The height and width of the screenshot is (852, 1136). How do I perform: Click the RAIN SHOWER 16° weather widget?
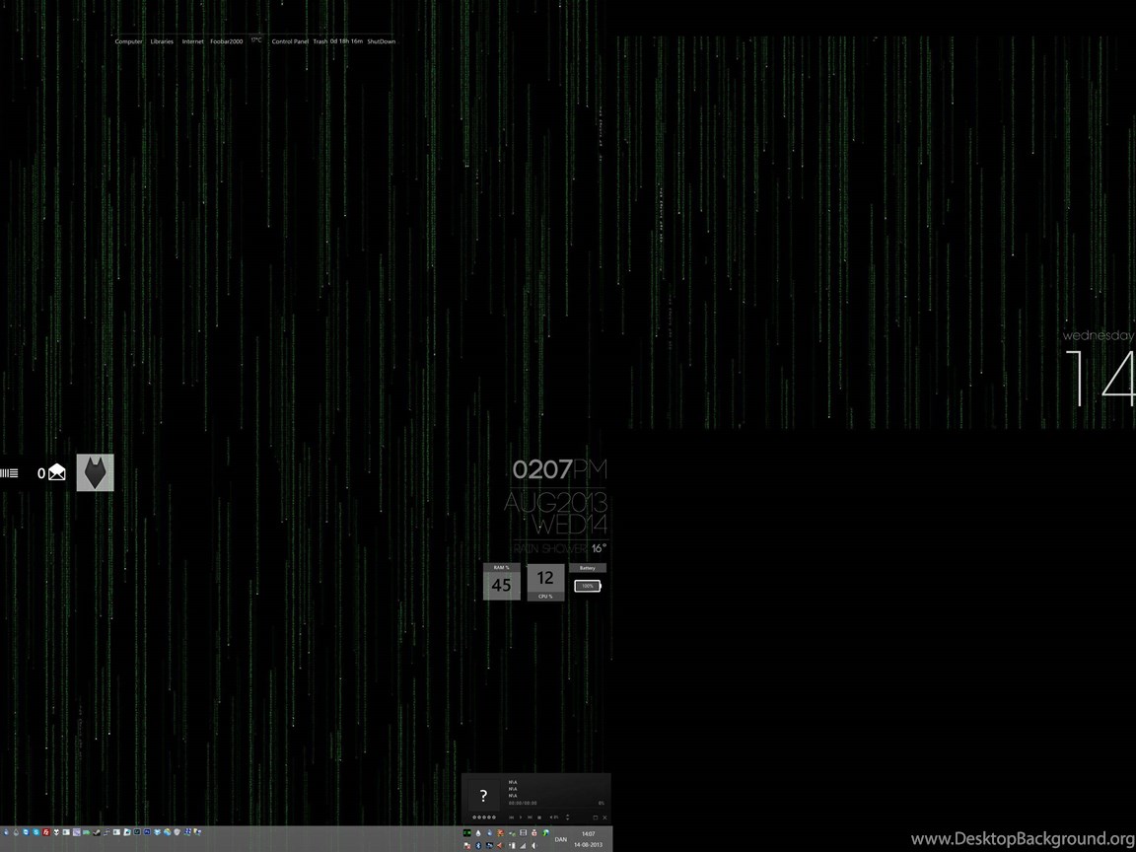point(560,548)
